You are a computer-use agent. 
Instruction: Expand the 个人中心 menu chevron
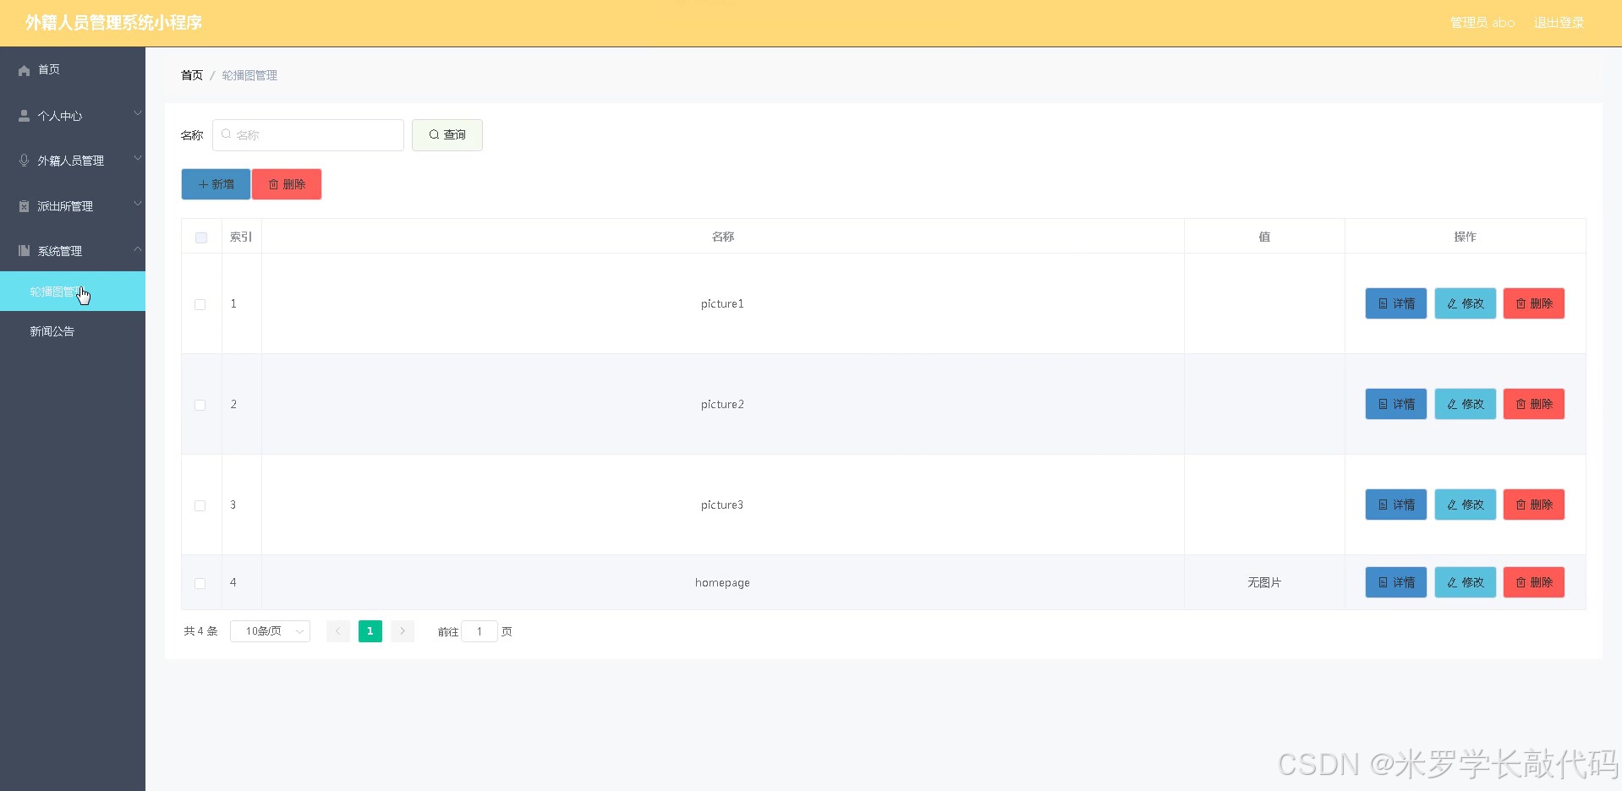point(137,113)
